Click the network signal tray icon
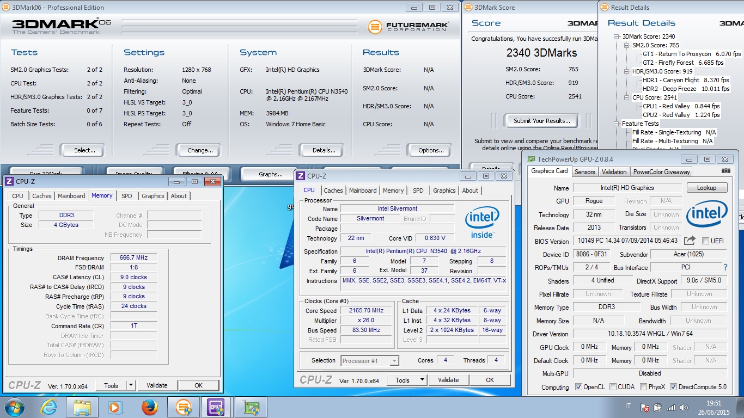The height and width of the screenshot is (418, 744). [x=671, y=407]
